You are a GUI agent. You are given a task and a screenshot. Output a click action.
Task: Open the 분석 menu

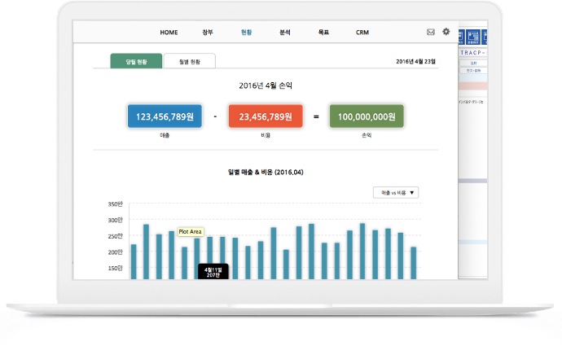[x=284, y=33]
